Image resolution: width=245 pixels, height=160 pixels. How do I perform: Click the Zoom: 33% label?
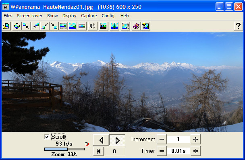[64, 154]
